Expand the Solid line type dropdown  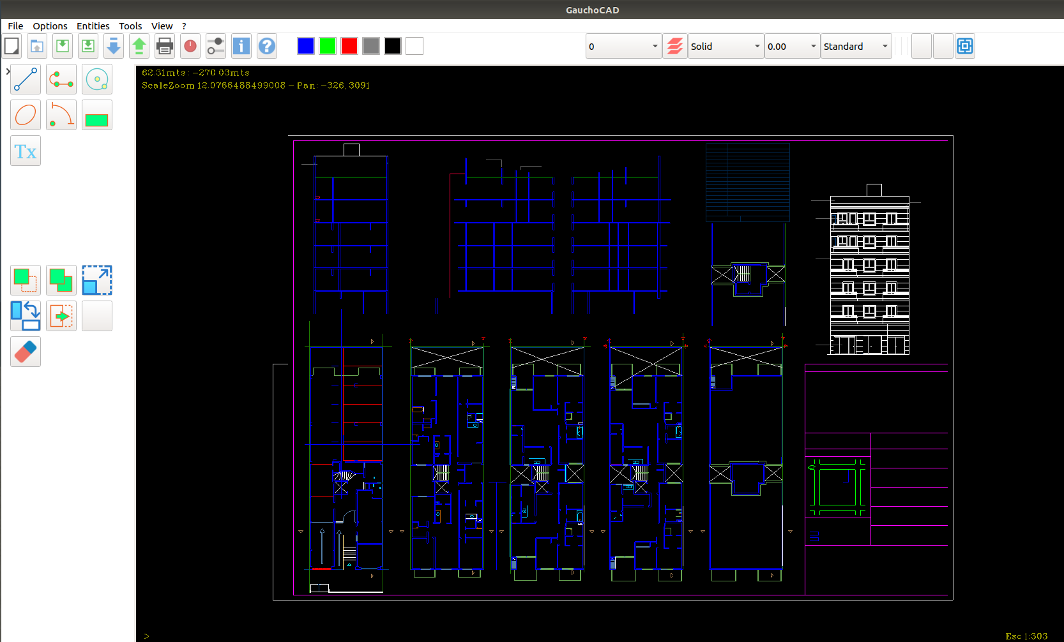coord(726,47)
